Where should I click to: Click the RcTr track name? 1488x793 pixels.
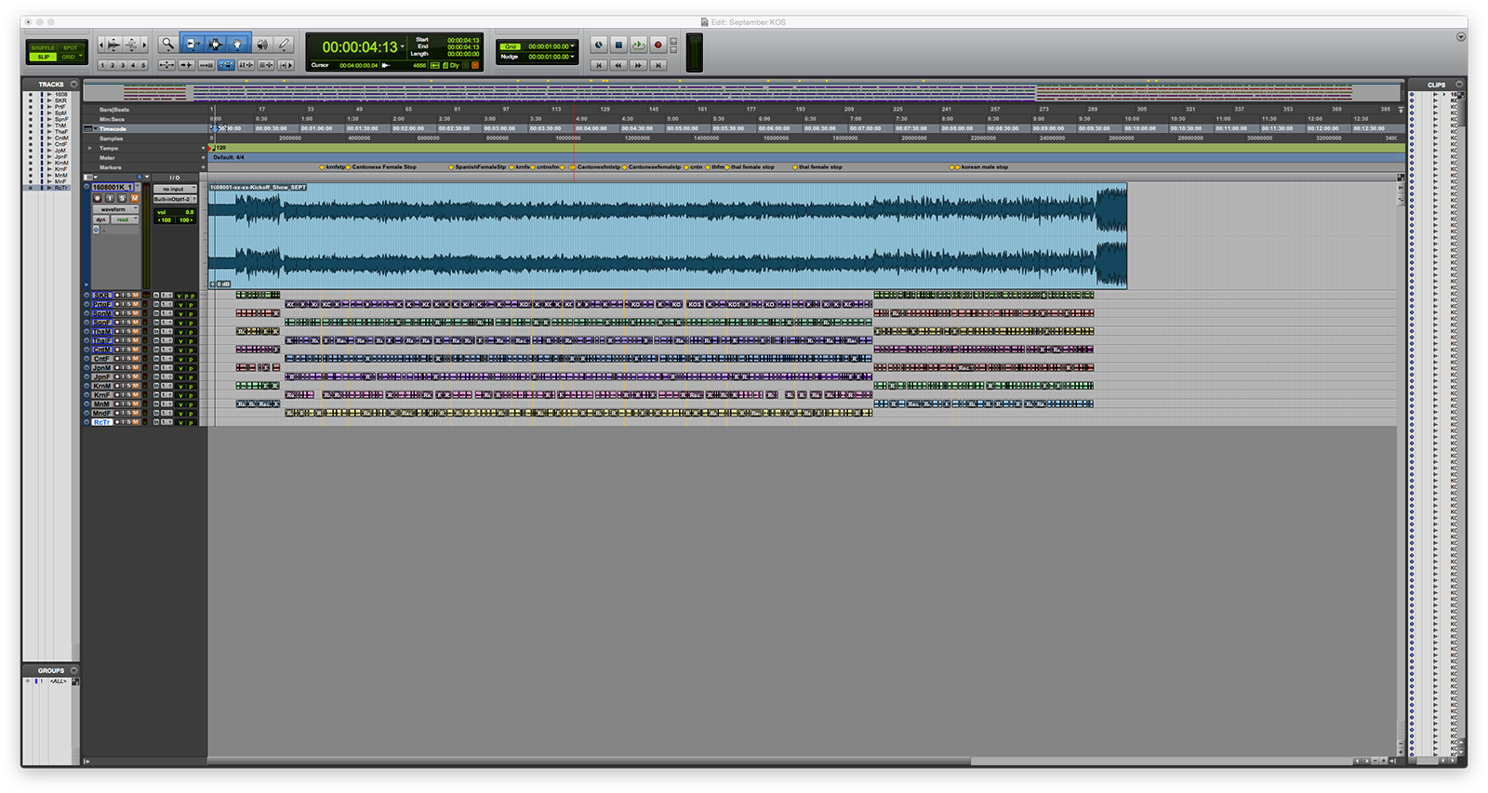[x=101, y=422]
